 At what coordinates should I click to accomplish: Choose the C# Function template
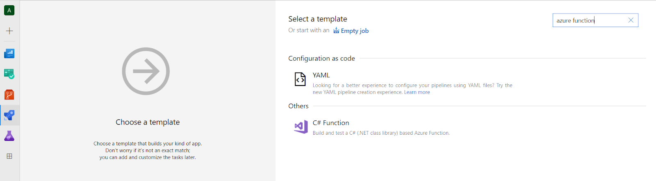click(x=331, y=123)
